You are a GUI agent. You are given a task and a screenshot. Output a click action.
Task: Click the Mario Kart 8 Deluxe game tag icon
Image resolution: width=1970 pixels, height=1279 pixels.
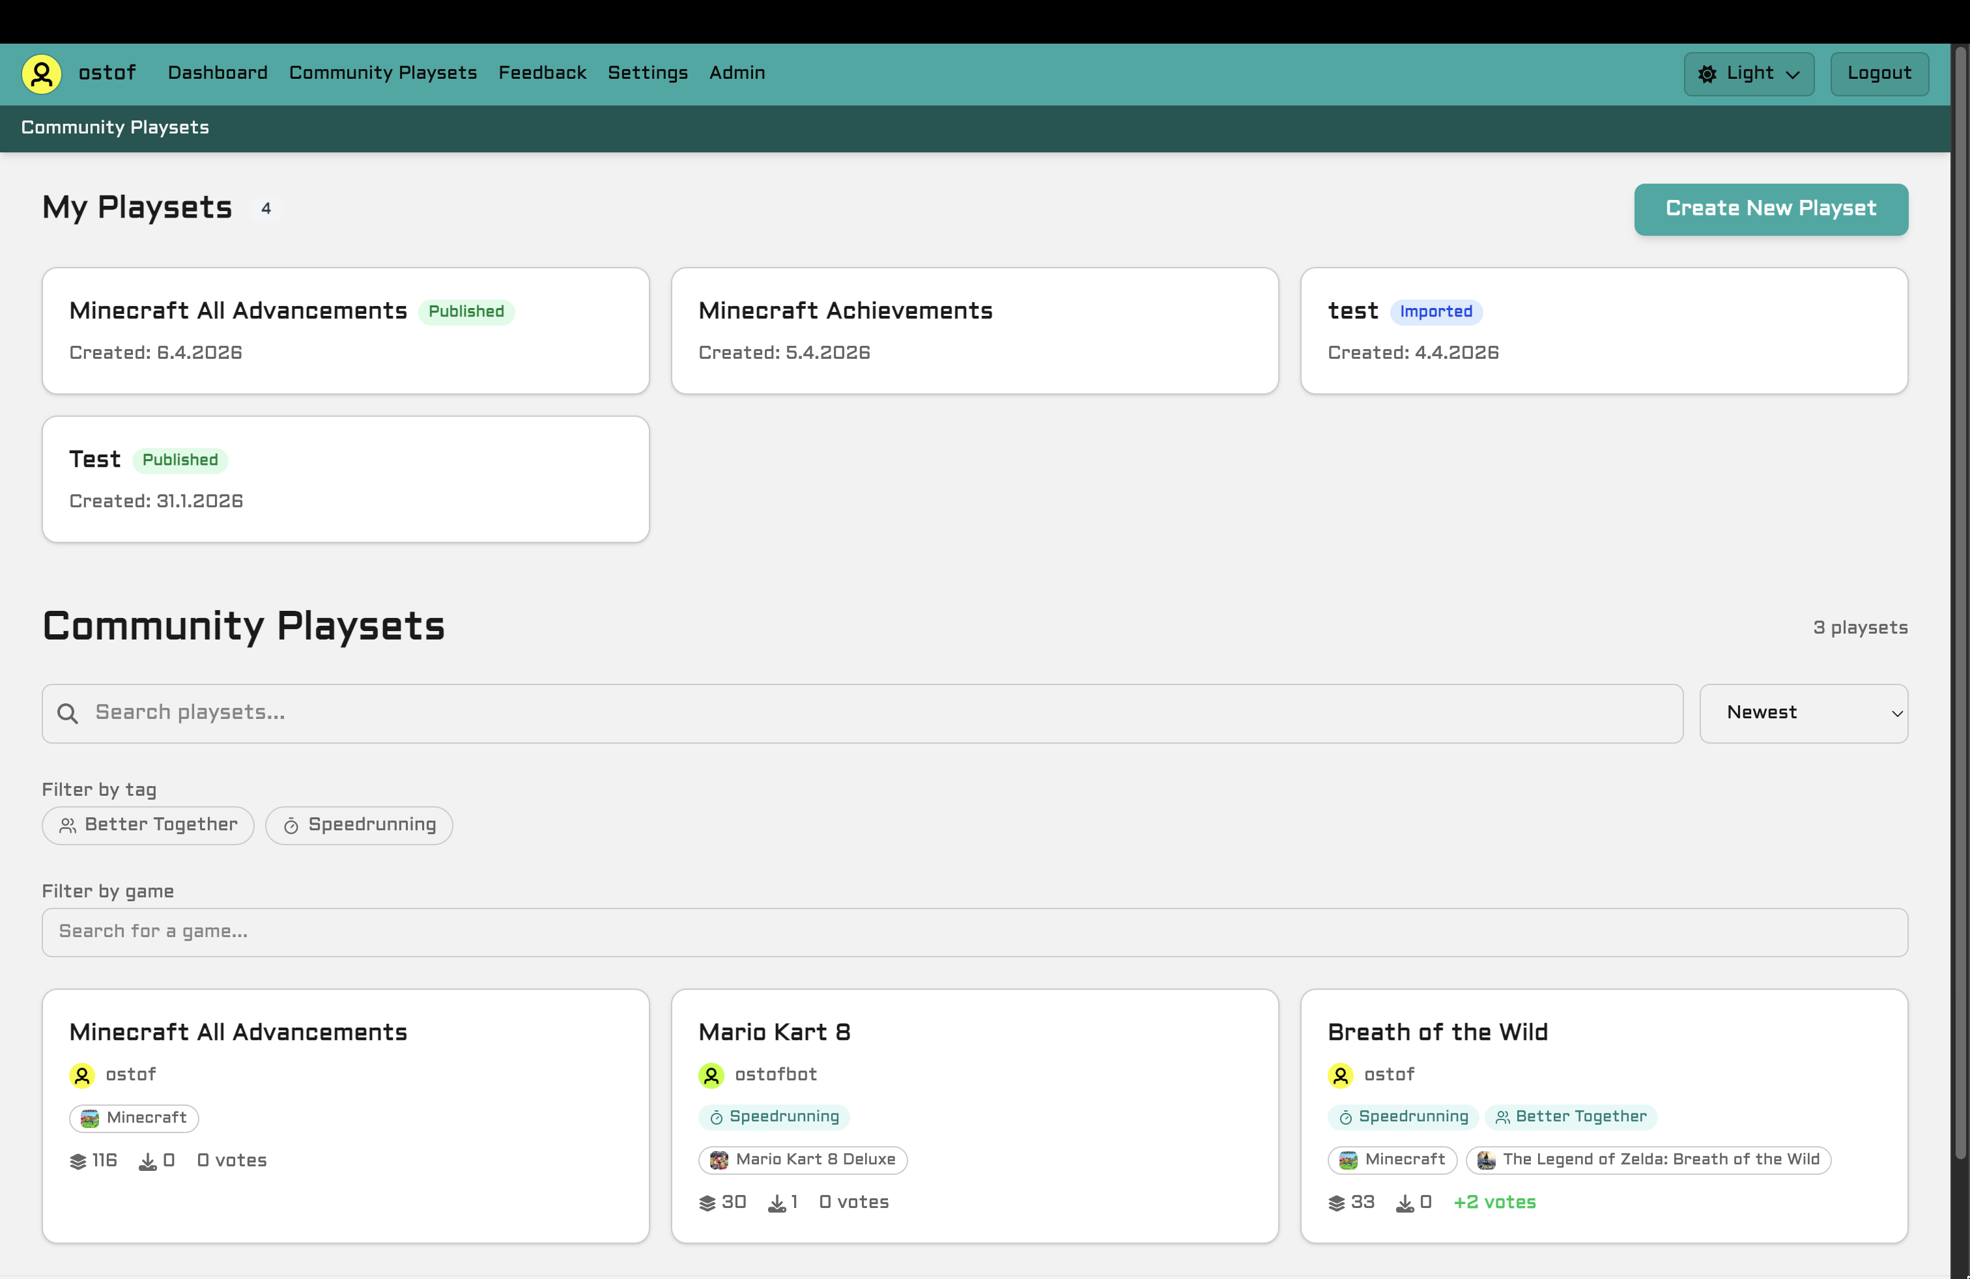click(719, 1160)
